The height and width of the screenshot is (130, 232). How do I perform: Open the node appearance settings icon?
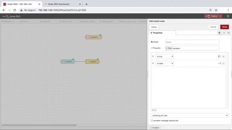coord(229,33)
